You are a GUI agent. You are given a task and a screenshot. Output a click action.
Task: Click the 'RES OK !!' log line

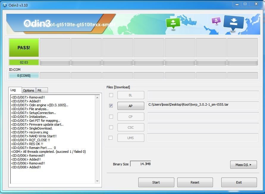tap(27, 144)
